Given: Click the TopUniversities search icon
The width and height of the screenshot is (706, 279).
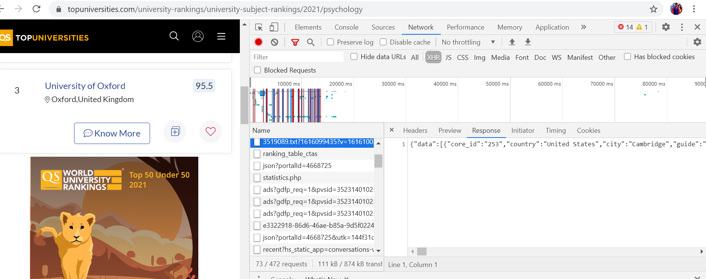Looking at the screenshot, I should [x=174, y=36].
